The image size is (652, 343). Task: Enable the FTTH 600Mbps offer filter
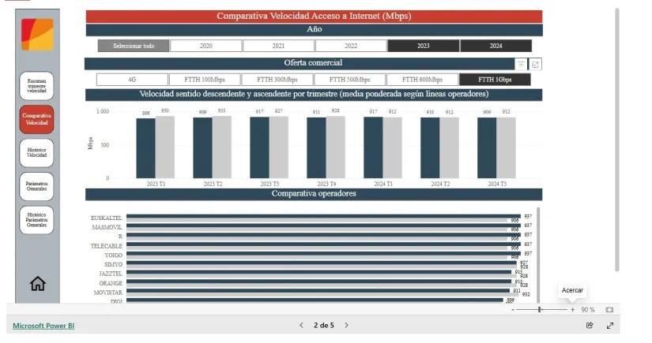(422, 80)
